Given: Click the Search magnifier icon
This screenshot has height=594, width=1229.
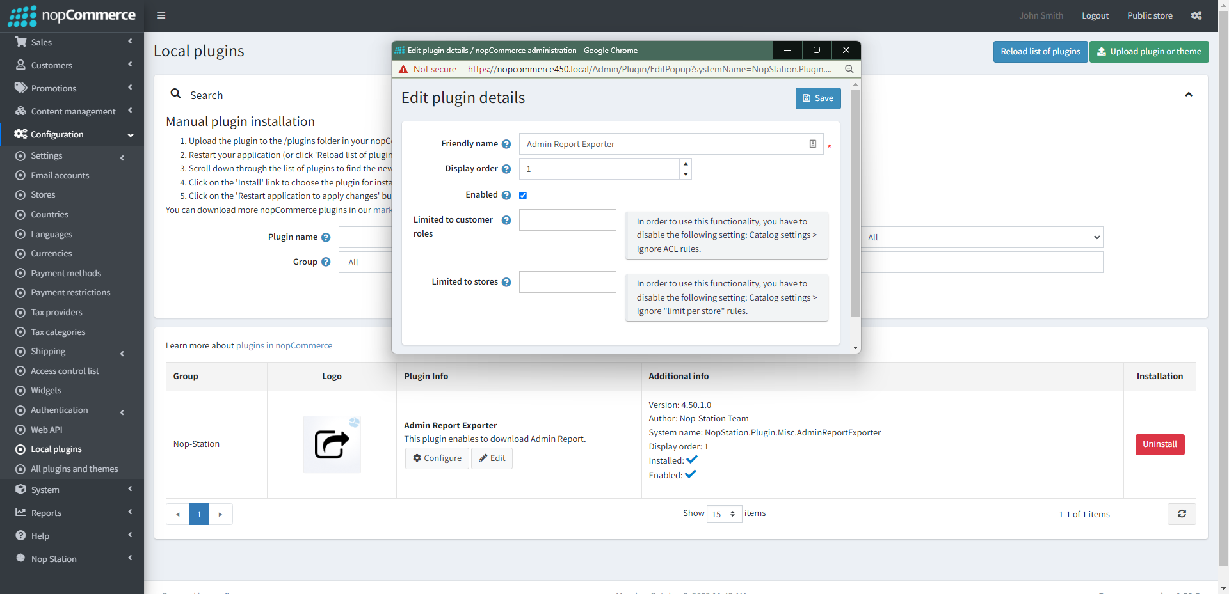Looking at the screenshot, I should tap(175, 94).
